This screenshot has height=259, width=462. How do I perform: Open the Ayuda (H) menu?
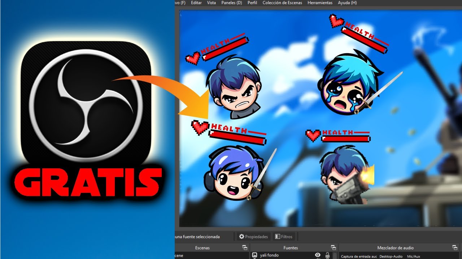coord(347,3)
